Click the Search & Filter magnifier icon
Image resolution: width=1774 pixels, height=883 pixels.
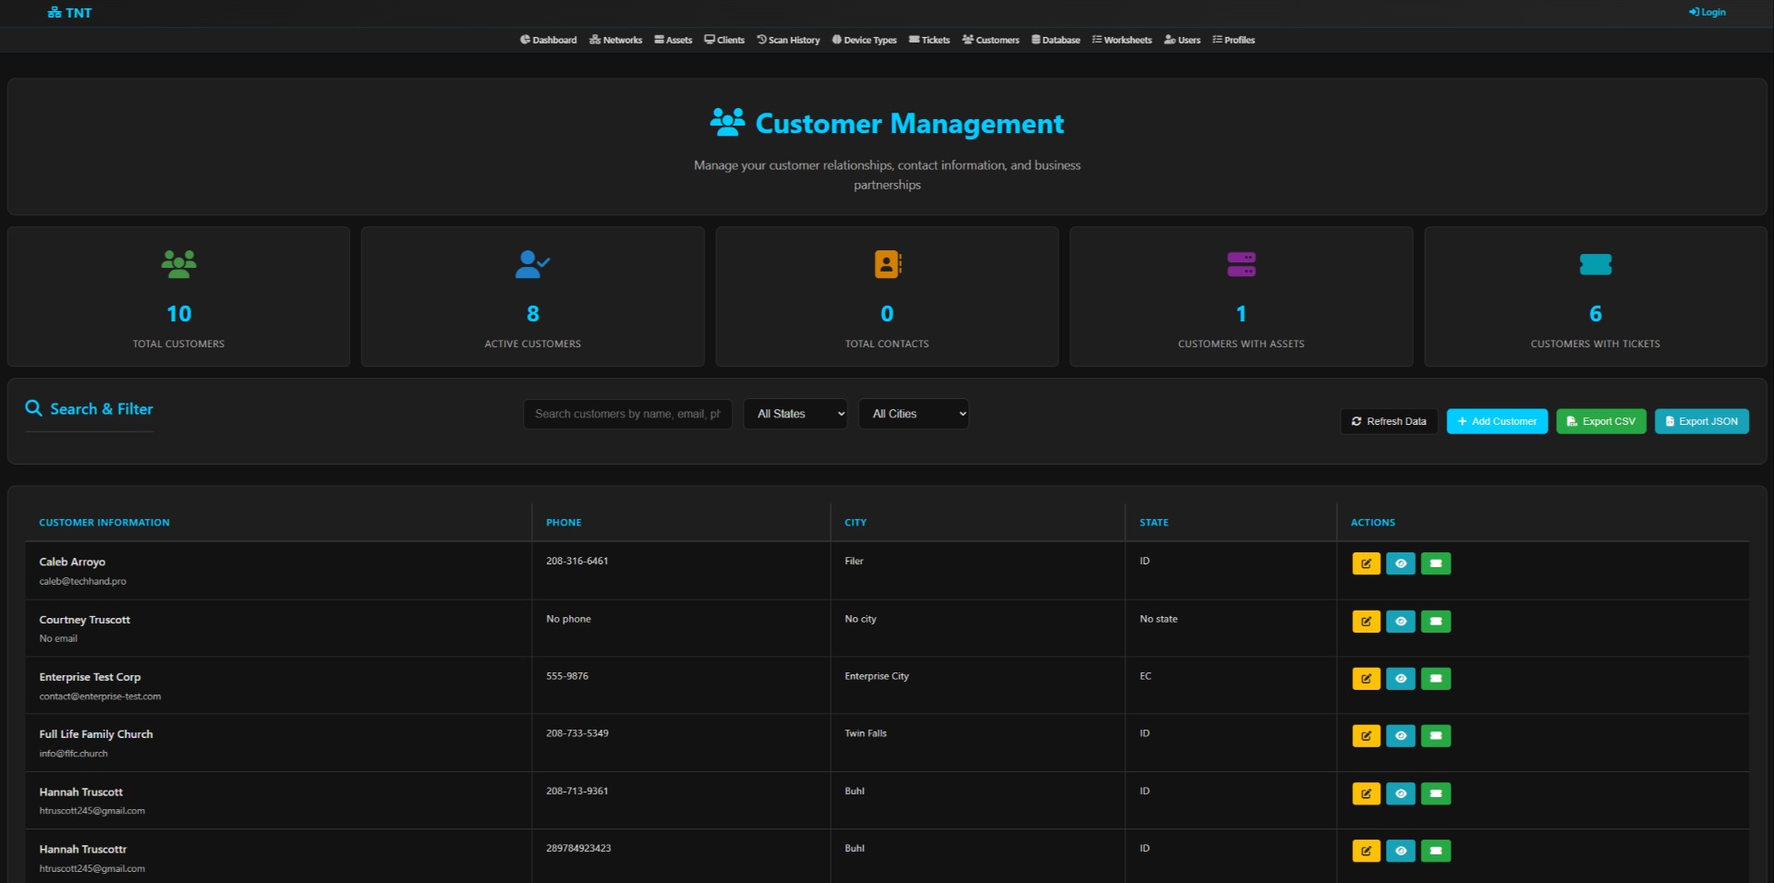coord(34,408)
